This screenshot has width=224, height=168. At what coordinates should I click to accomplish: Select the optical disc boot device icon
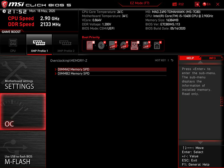coord(101,45)
